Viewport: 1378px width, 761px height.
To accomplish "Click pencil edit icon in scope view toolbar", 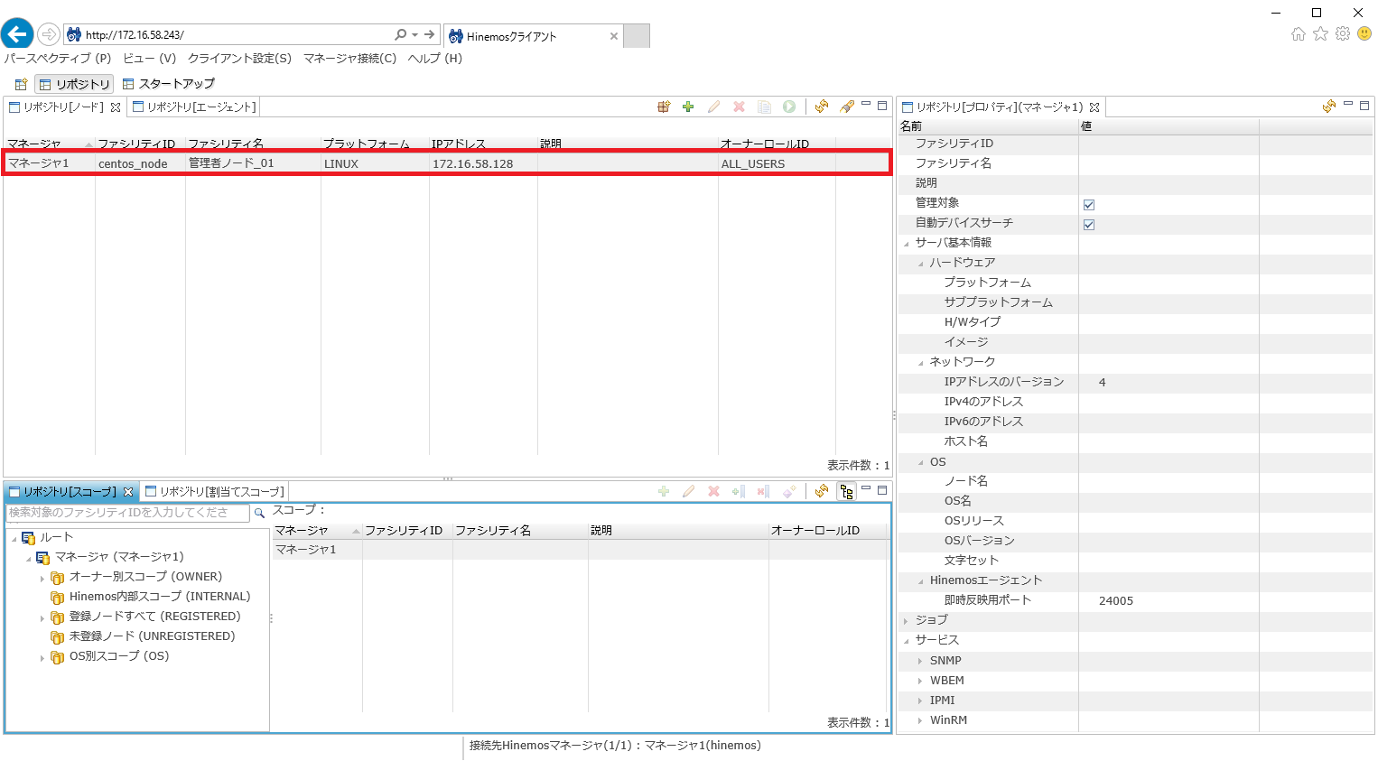I will 688,491.
